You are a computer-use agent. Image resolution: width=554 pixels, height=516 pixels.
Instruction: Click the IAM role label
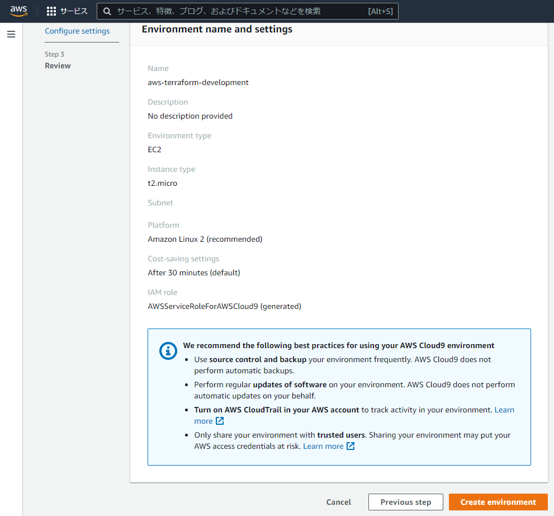[163, 293]
